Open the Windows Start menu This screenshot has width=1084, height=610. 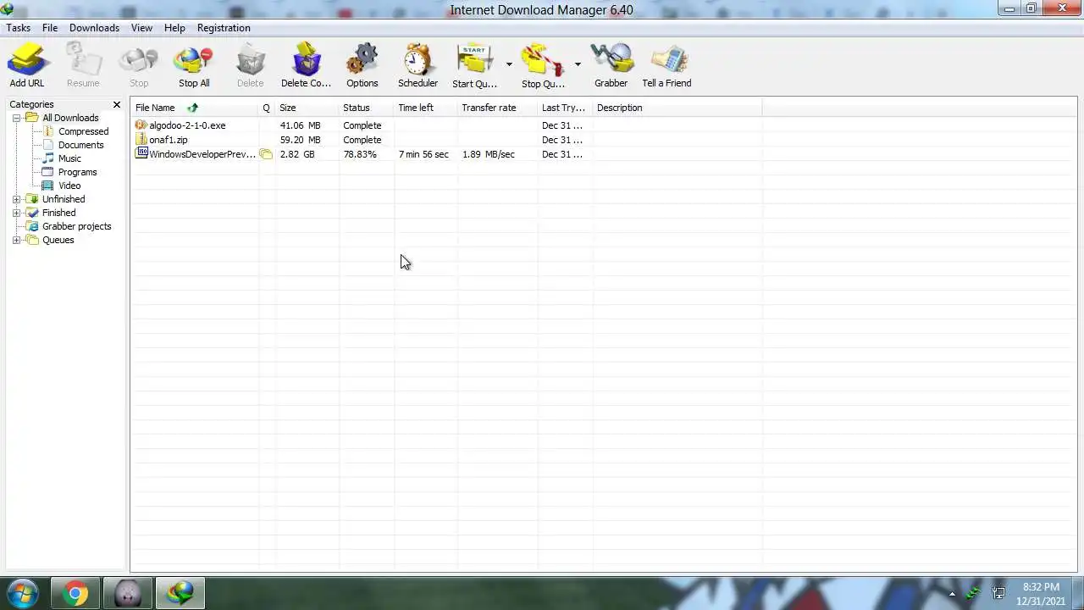(22, 593)
